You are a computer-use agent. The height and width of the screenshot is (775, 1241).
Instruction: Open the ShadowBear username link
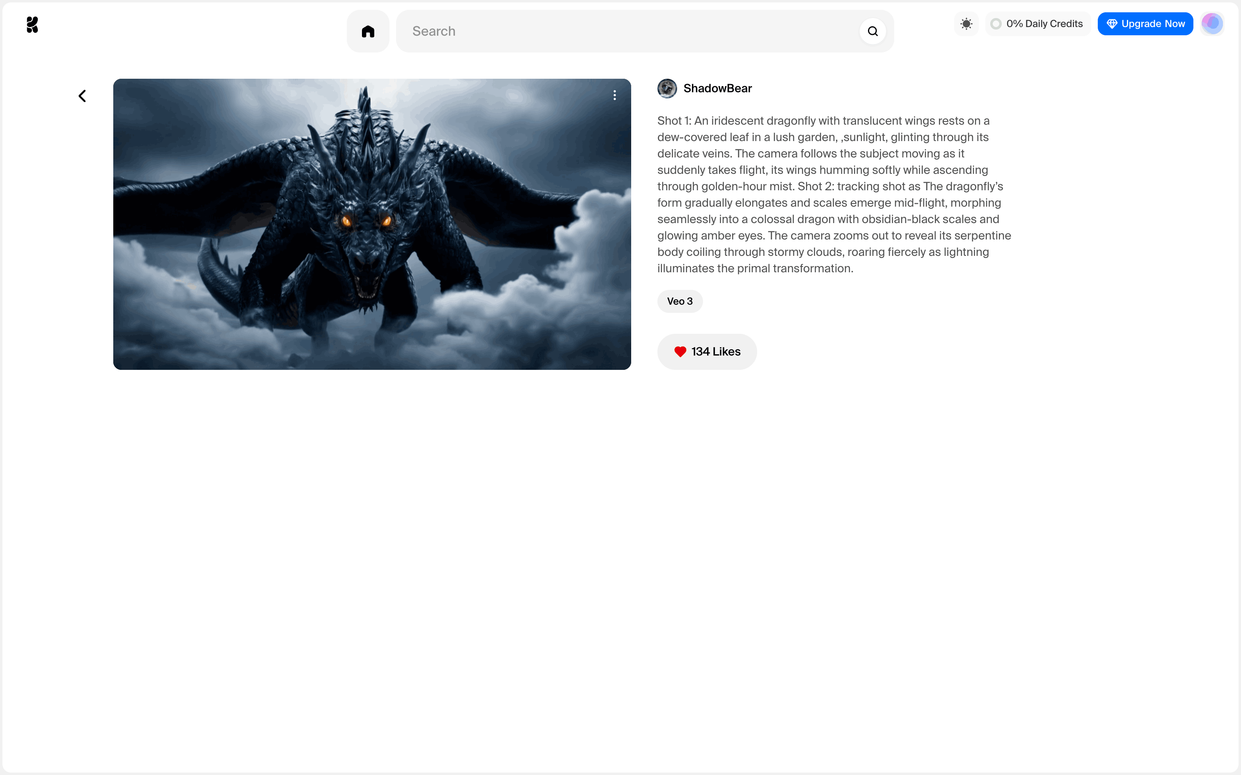(717, 88)
